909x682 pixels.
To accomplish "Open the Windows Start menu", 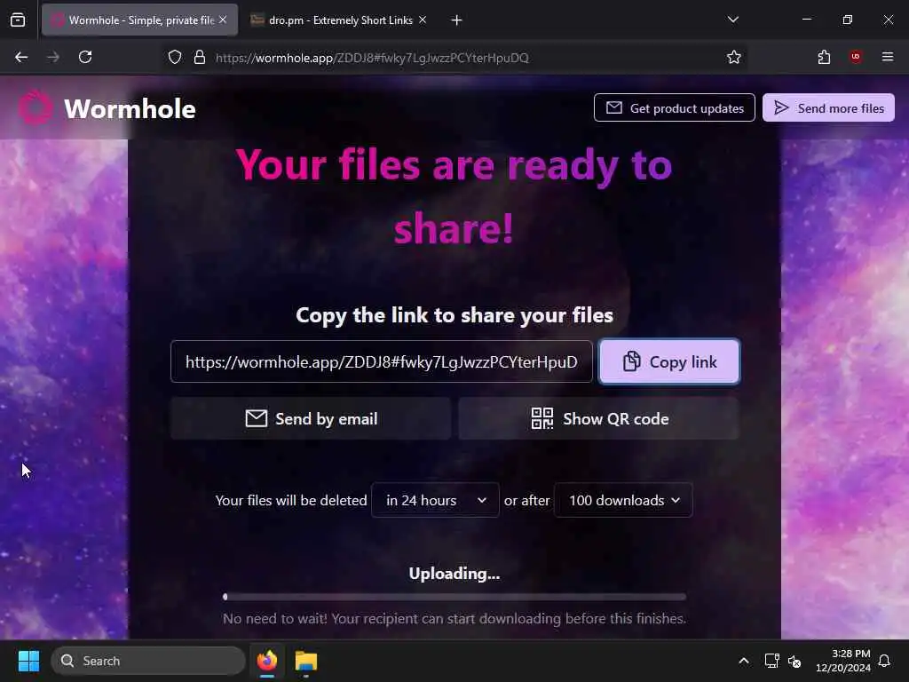I will pos(28,661).
